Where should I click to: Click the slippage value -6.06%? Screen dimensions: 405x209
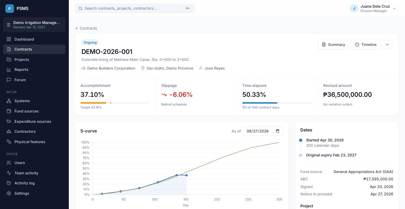[181, 95]
